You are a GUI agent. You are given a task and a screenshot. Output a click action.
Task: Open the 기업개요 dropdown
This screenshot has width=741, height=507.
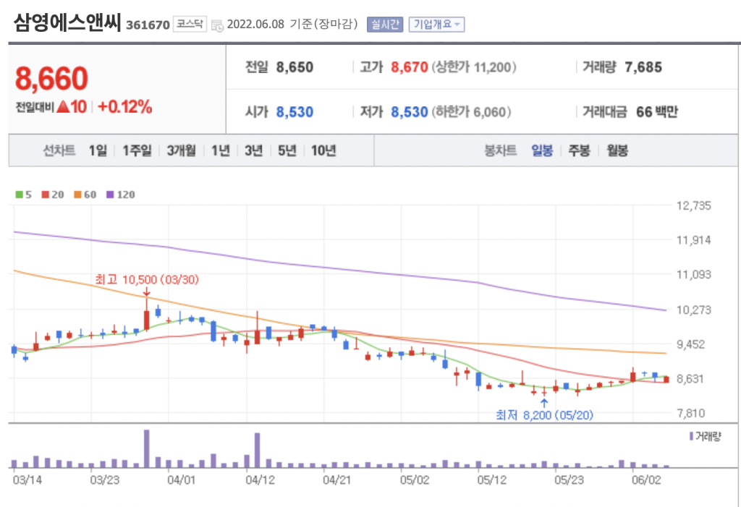pyautogui.click(x=436, y=25)
